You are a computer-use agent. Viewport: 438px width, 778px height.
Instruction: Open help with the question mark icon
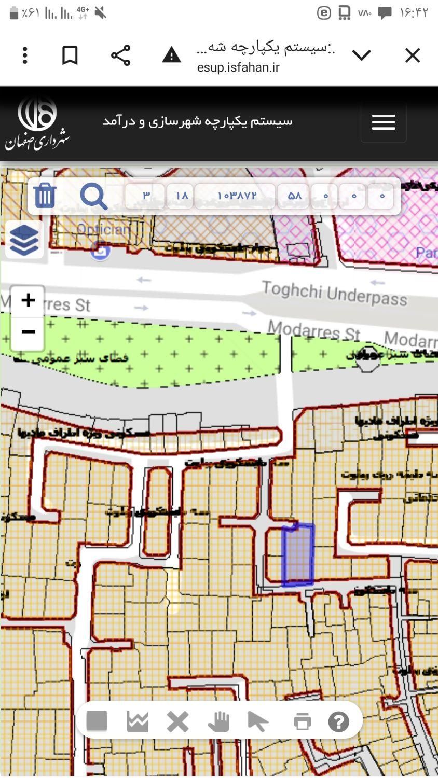(339, 721)
